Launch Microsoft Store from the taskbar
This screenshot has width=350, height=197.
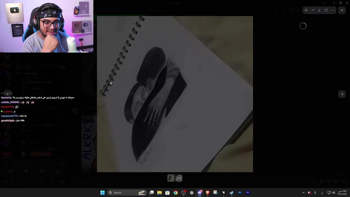(167, 193)
